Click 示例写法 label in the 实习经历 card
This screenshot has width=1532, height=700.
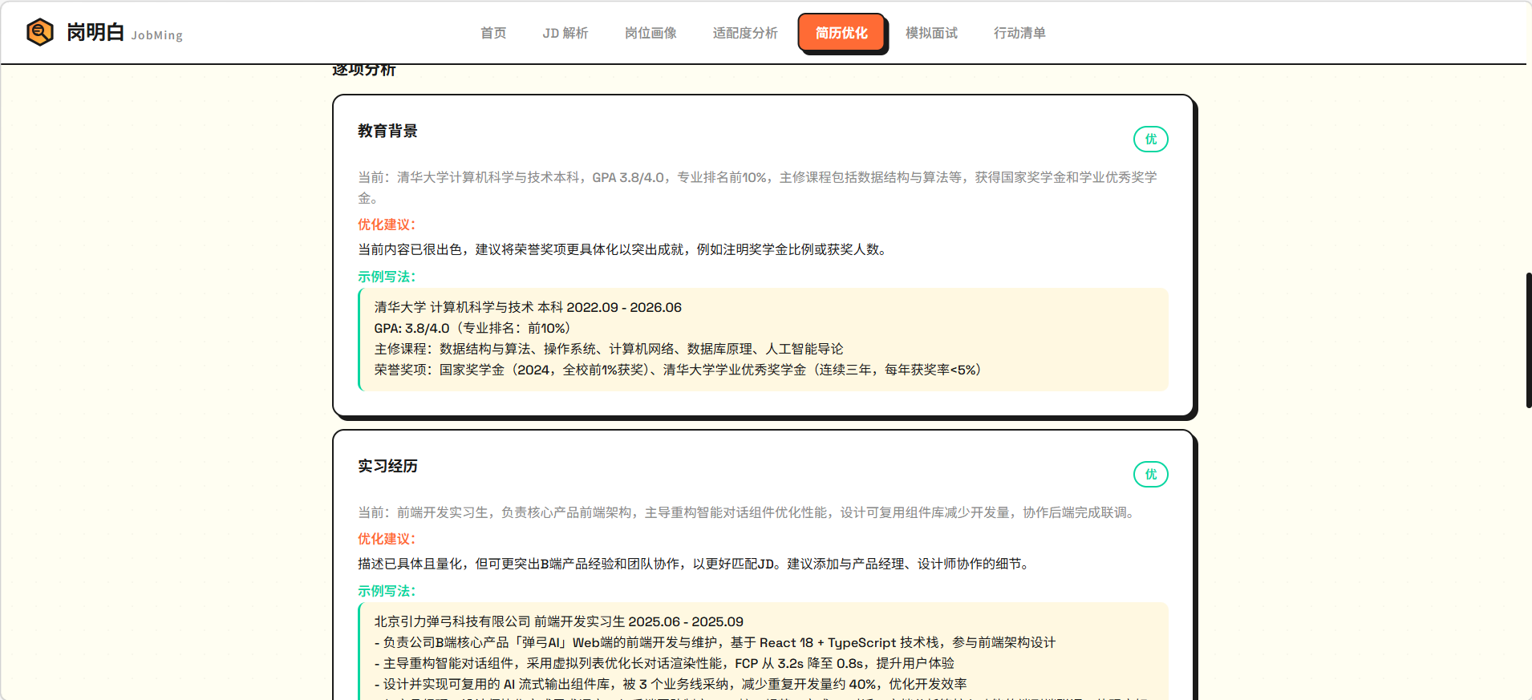(386, 591)
